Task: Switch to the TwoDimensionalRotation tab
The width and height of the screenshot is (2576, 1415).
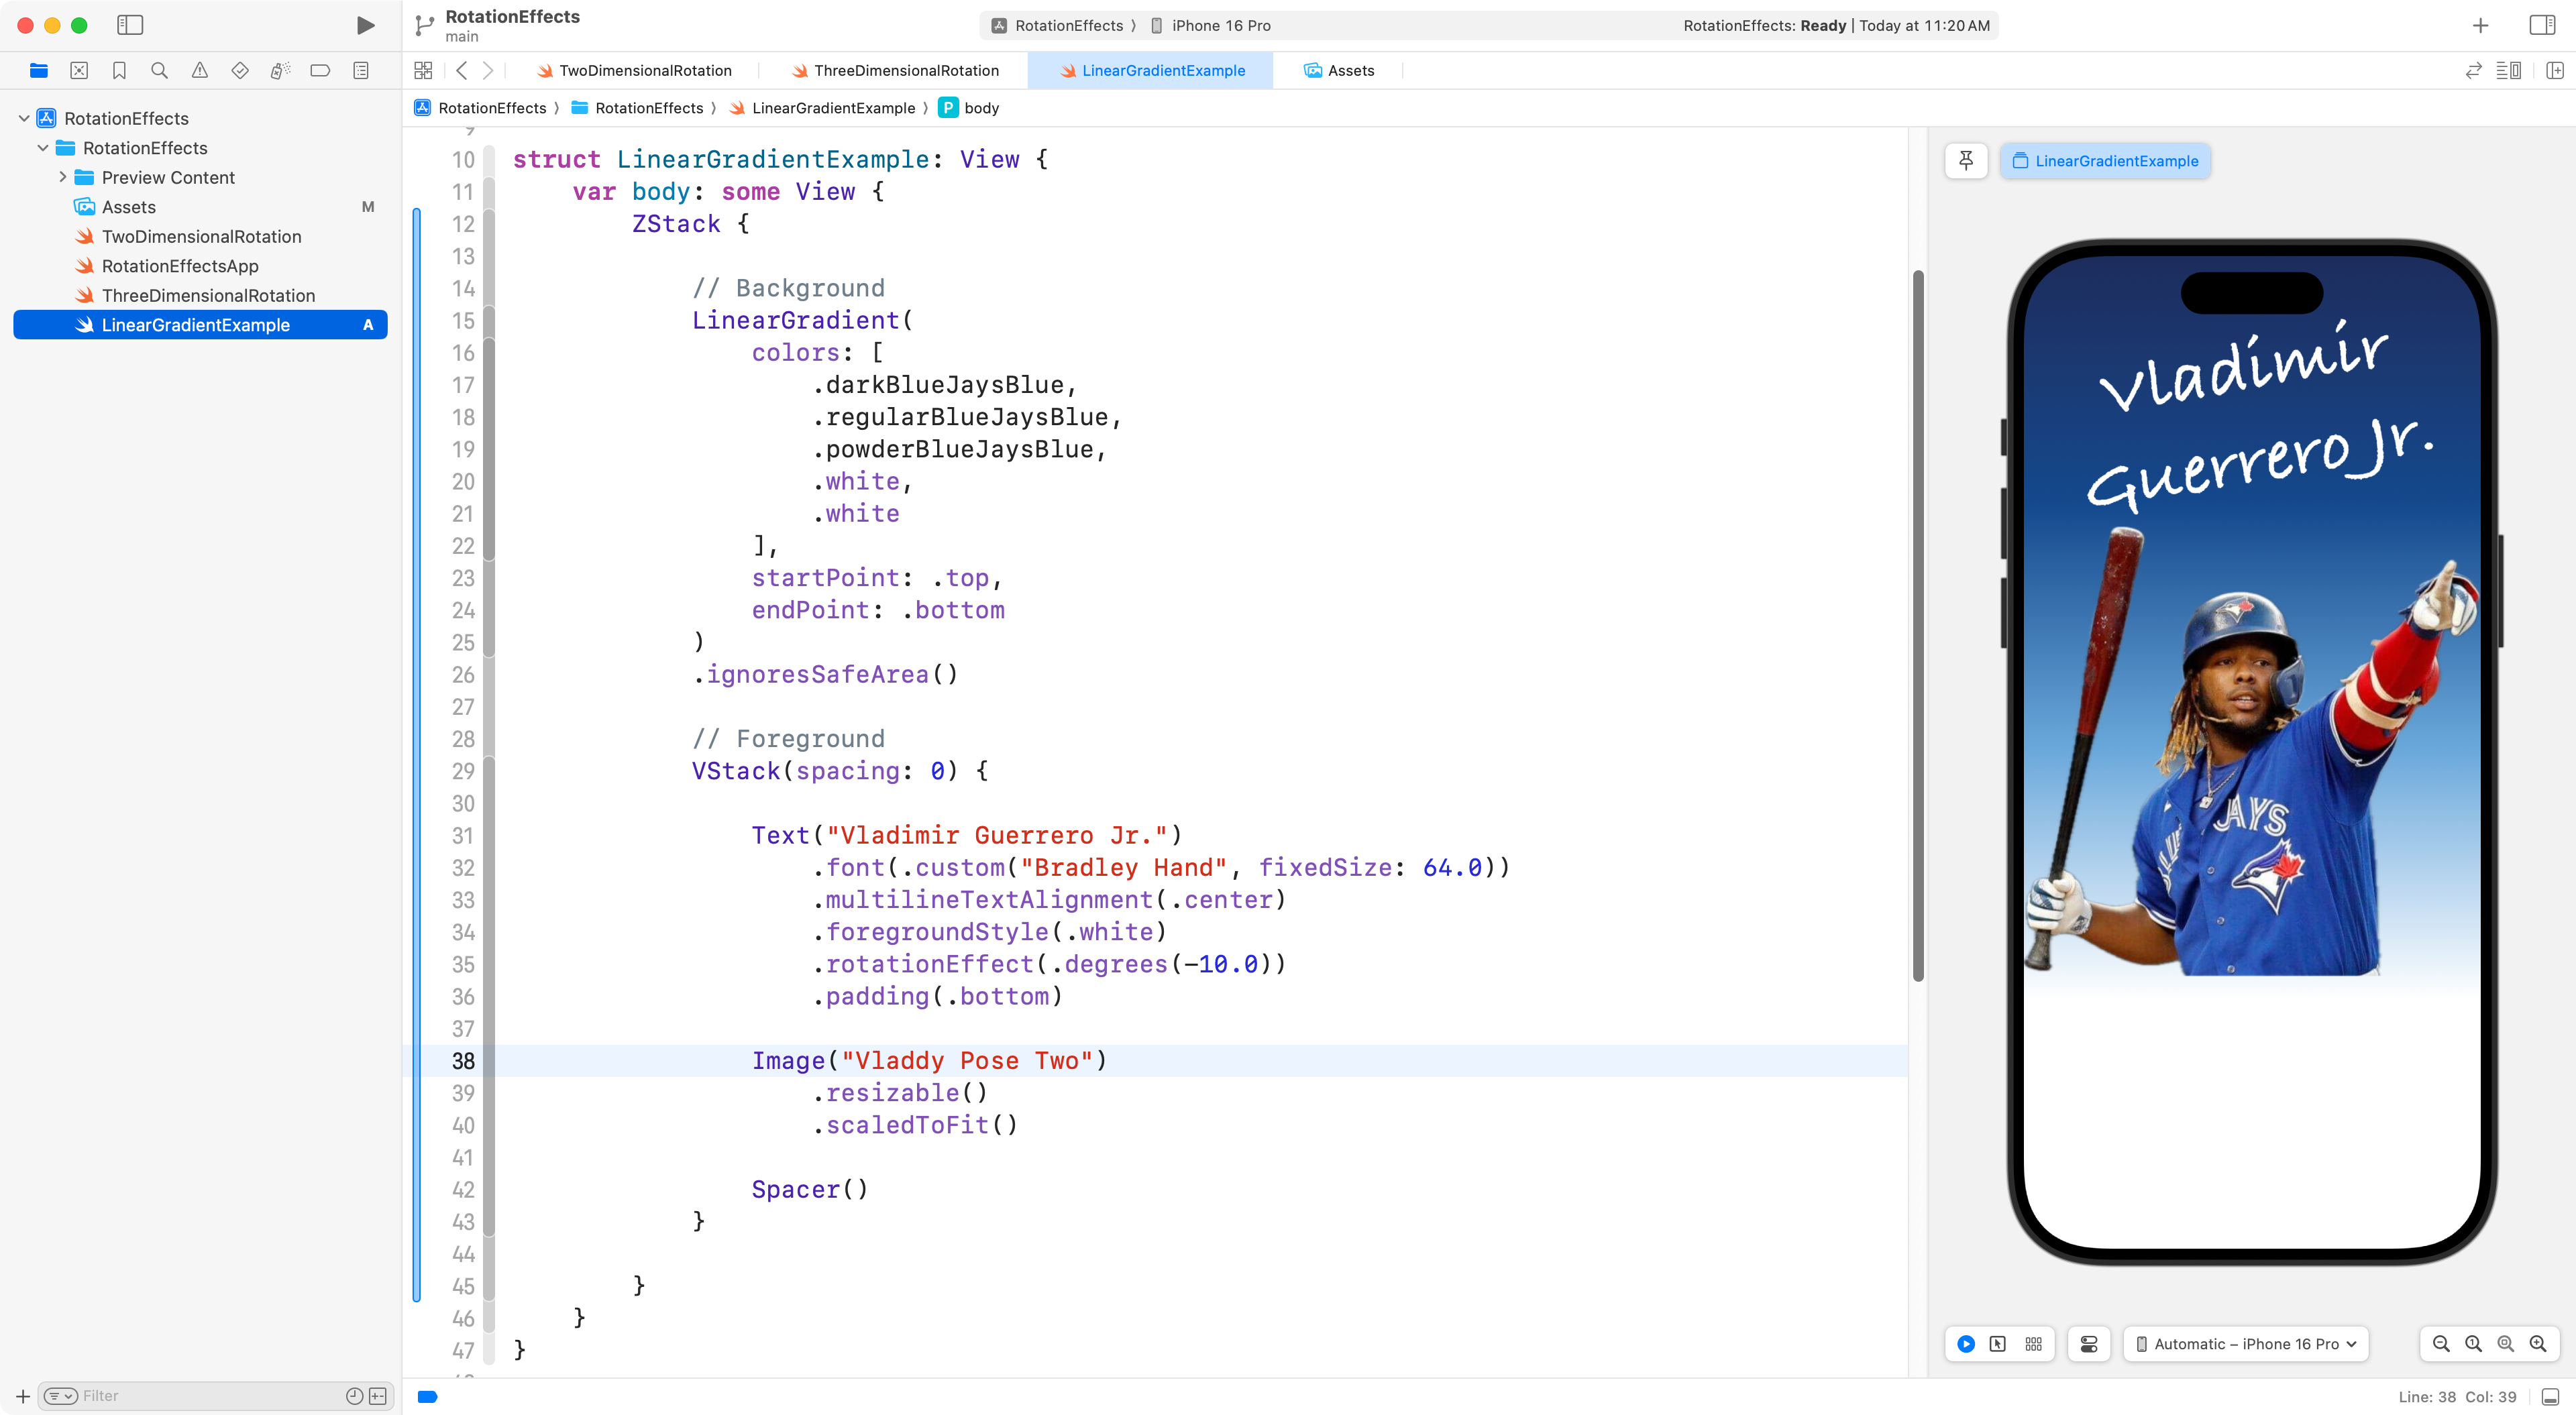Action: click(x=645, y=71)
